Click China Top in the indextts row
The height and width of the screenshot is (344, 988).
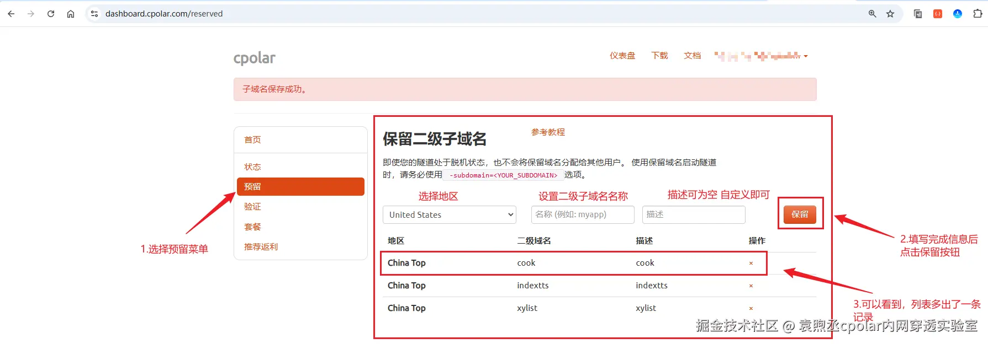coord(406,286)
